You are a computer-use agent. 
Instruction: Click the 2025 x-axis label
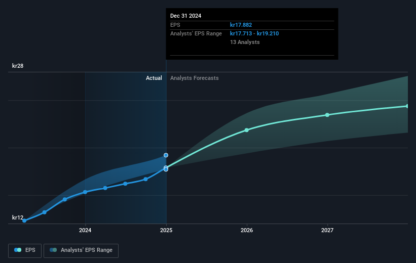[166, 230]
